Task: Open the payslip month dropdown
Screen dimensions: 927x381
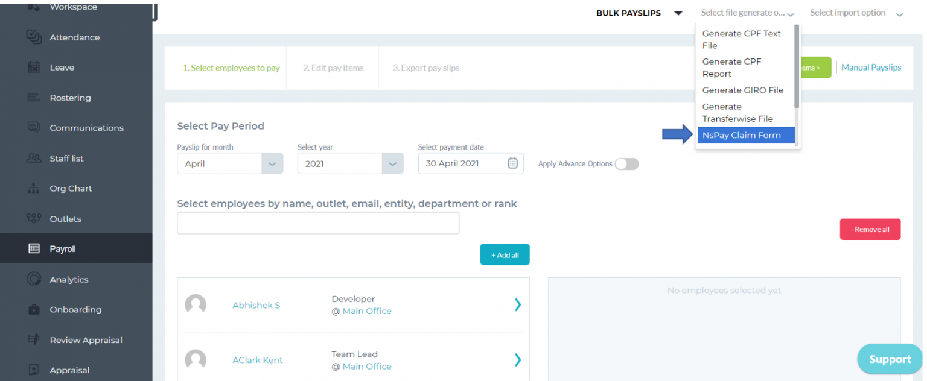Action: pos(272,163)
